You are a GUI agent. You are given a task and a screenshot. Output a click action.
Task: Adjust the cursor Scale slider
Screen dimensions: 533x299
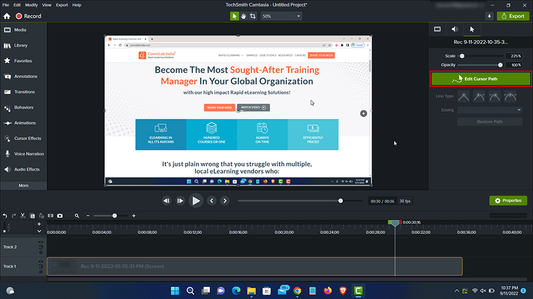(x=462, y=56)
